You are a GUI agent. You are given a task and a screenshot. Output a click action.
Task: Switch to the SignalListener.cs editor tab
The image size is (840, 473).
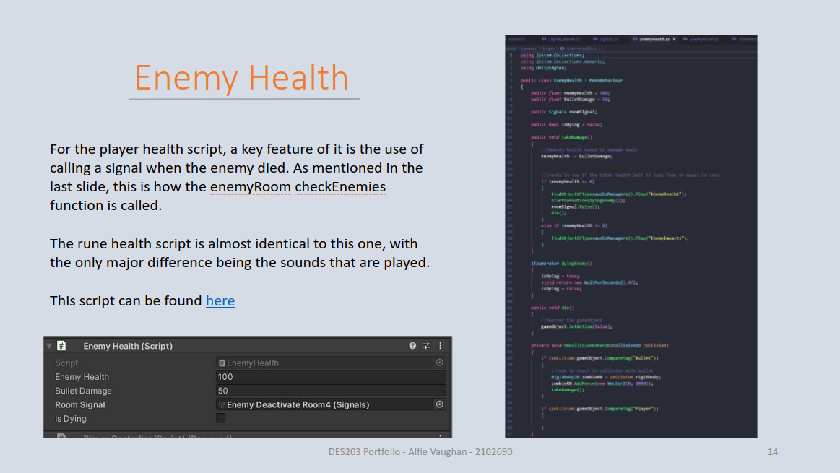[x=561, y=39]
